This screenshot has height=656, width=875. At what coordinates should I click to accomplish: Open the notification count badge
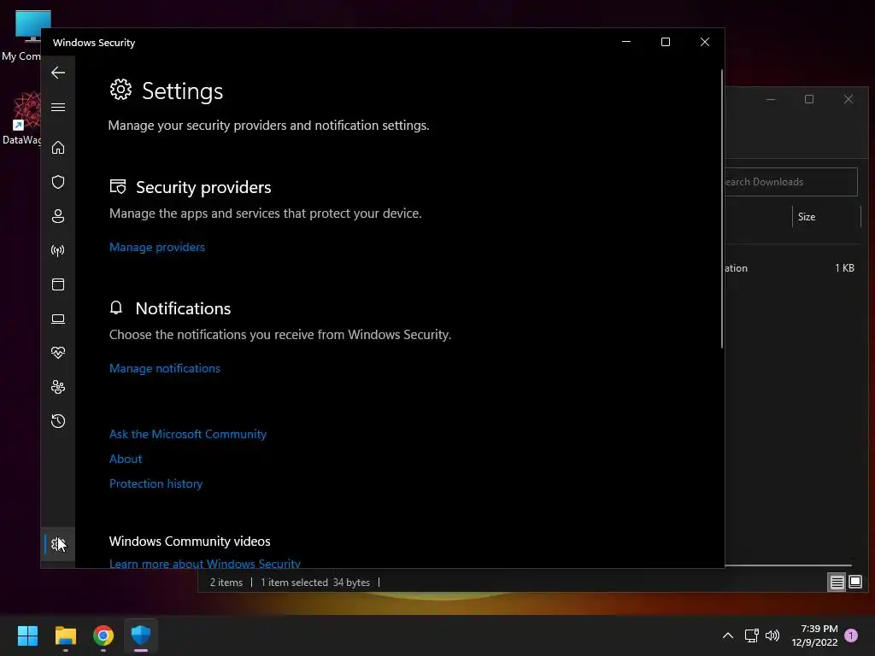coord(851,635)
